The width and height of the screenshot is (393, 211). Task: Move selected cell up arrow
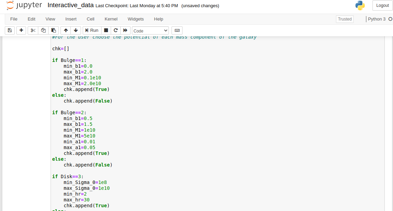point(66,30)
